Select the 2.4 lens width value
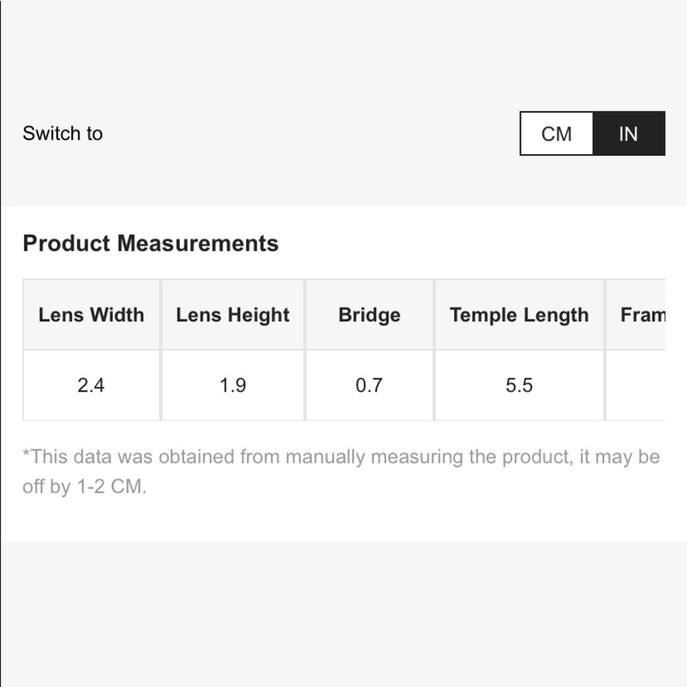This screenshot has height=687, width=687. coord(91,385)
